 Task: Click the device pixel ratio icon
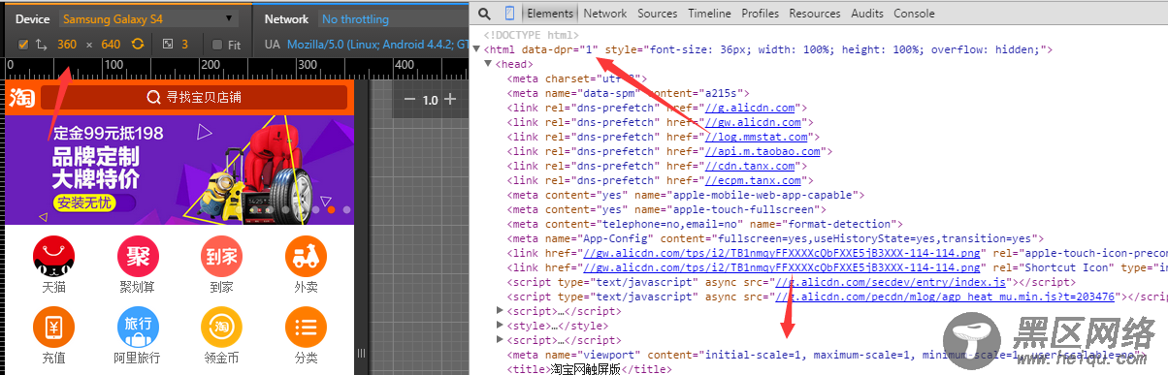(168, 45)
